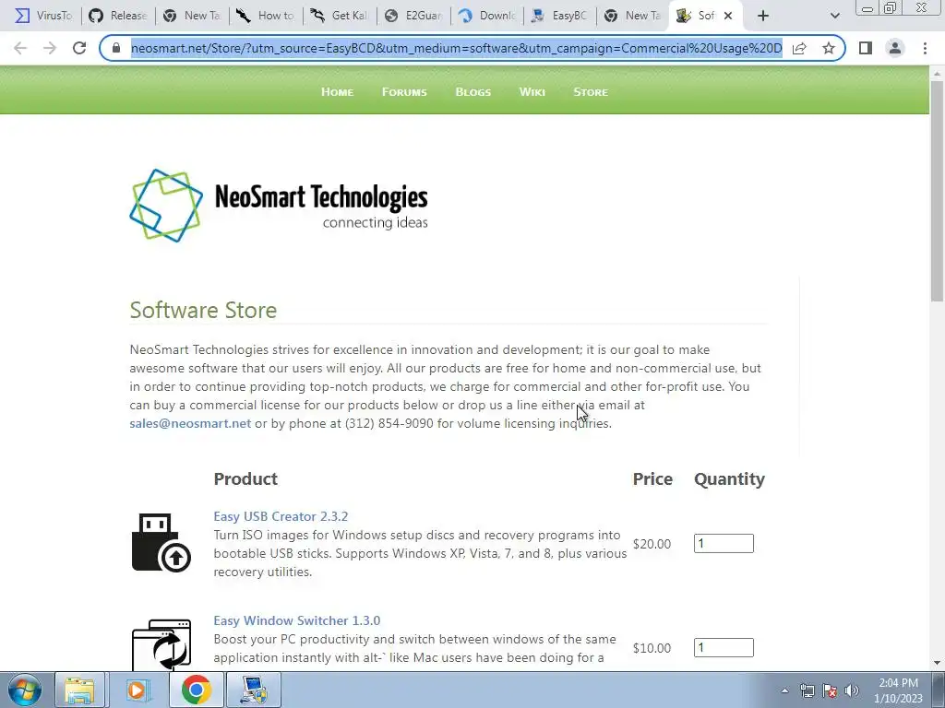The width and height of the screenshot is (945, 708).
Task: Switch to the How to tab
Action: (x=266, y=16)
